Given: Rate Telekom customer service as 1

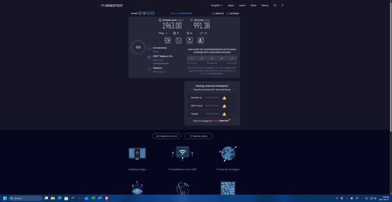Looking at the screenshot, I should (x=192, y=58).
